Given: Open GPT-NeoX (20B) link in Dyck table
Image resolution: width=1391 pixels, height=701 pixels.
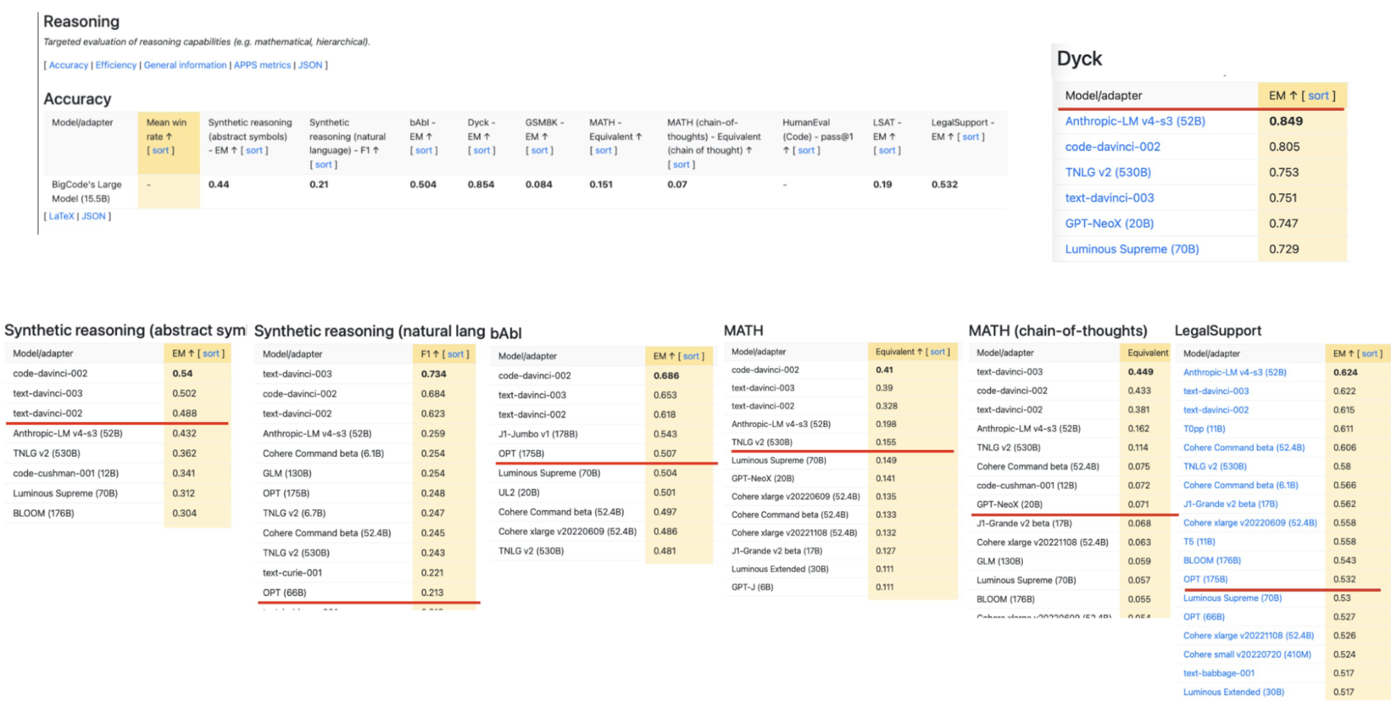Looking at the screenshot, I should tap(1109, 224).
